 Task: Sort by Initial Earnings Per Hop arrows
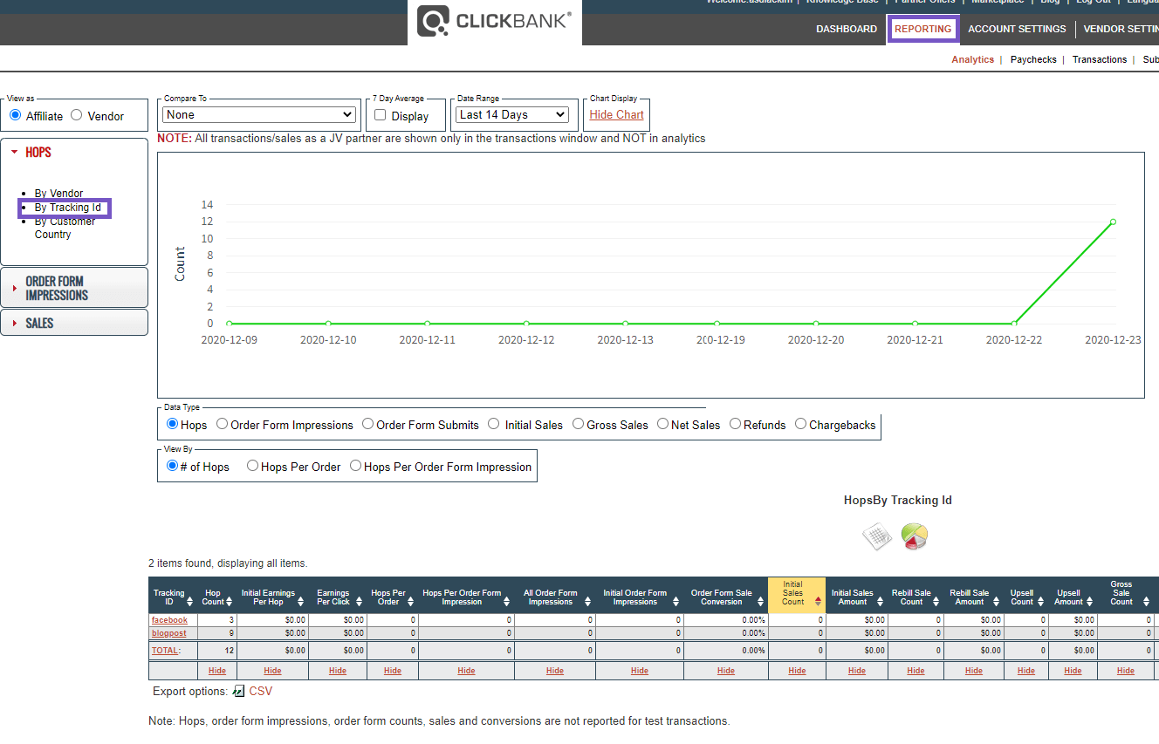click(302, 601)
